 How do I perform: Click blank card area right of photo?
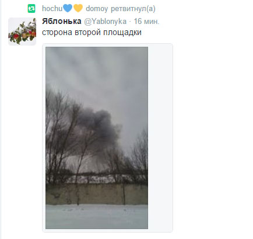pyautogui.click(x=160, y=138)
